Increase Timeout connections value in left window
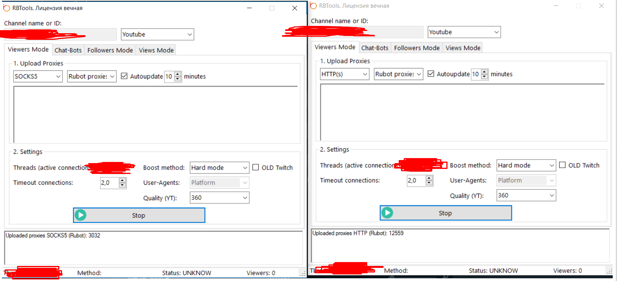Screen dimensions: 617x281 123,181
